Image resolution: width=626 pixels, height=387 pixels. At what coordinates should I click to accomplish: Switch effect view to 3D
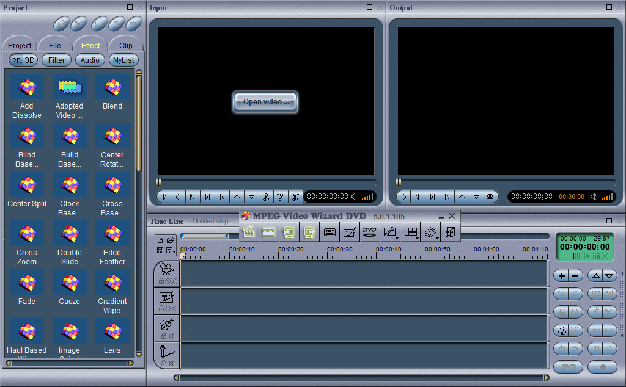(30, 60)
